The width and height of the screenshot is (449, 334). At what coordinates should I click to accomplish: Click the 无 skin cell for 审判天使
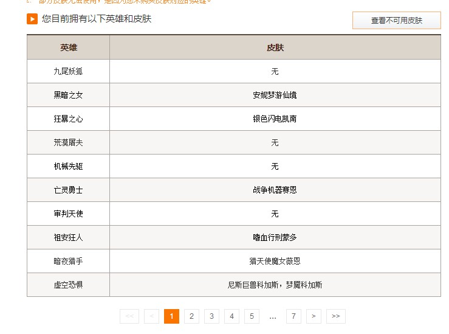point(275,214)
